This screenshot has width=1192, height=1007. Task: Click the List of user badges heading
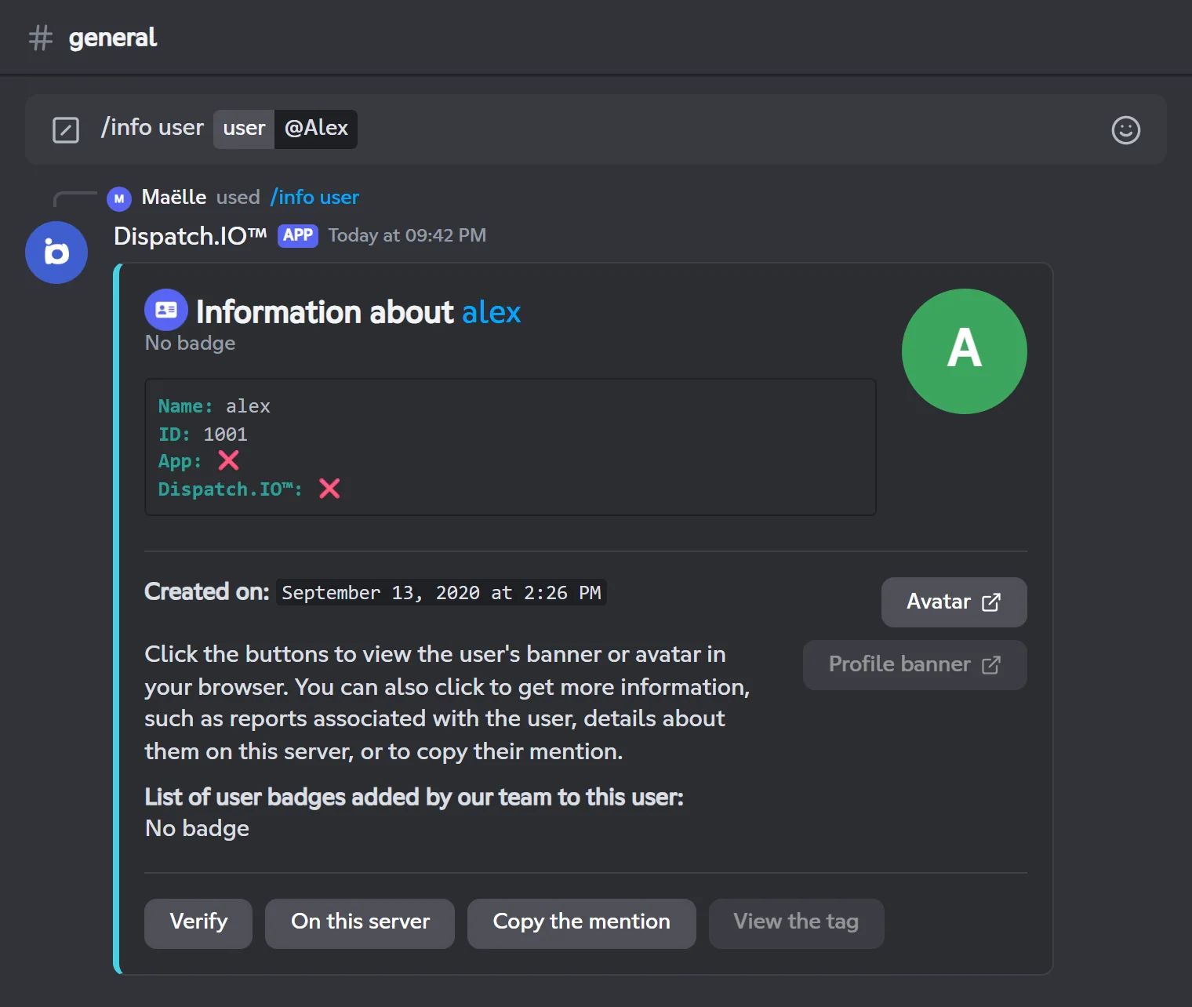click(414, 797)
